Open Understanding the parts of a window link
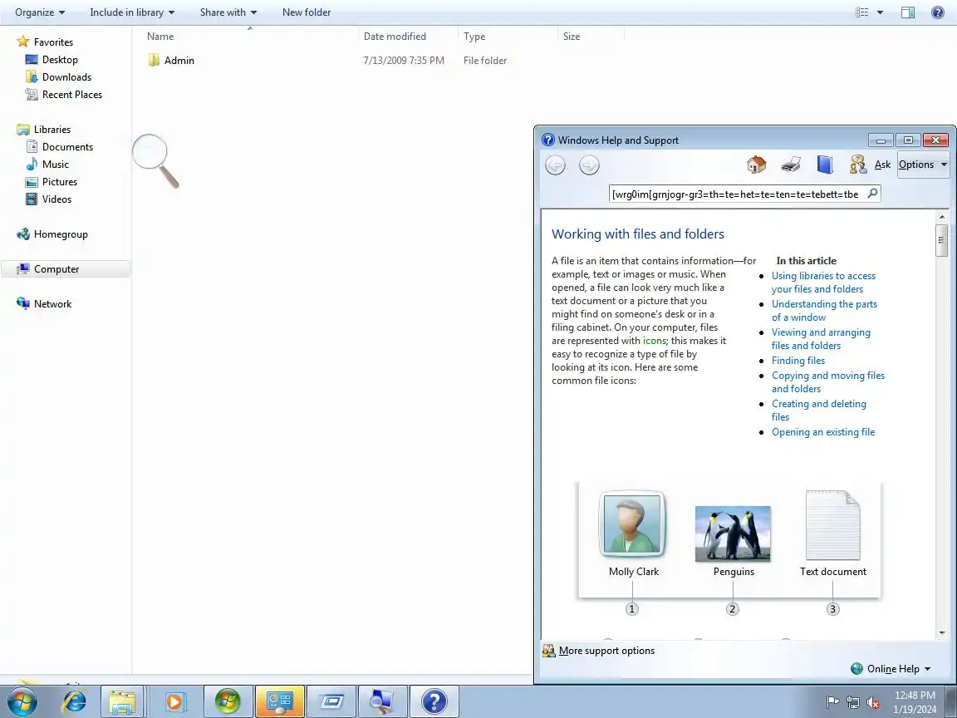 [824, 310]
